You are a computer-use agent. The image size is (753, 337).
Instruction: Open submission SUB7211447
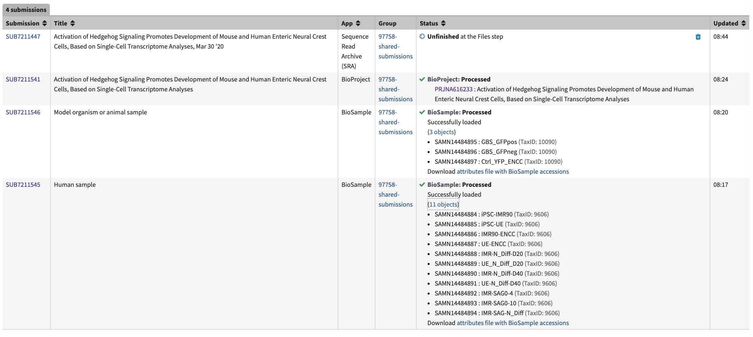(23, 37)
